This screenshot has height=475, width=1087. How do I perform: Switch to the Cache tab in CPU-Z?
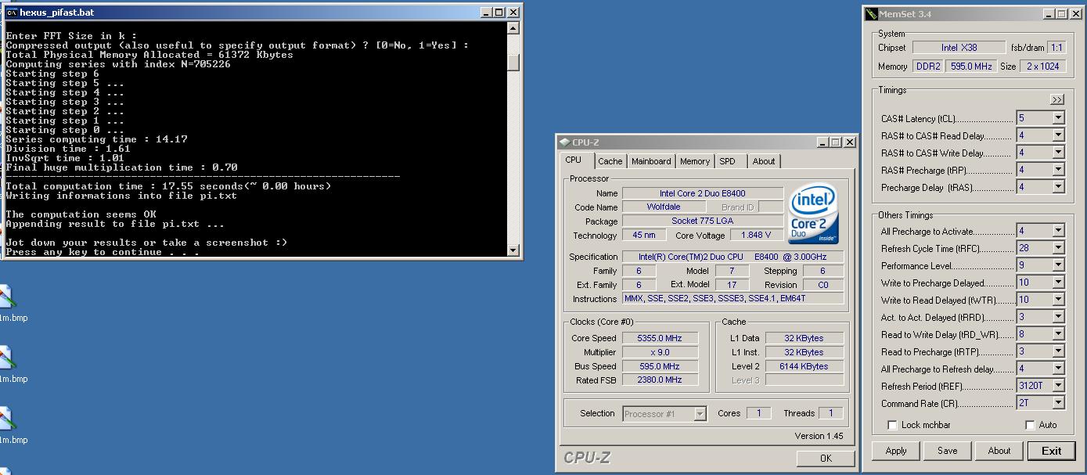click(x=610, y=161)
